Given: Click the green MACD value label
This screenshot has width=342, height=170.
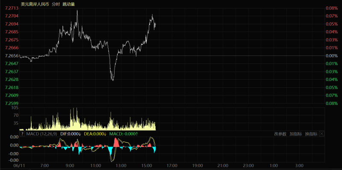Looking at the screenshot, I should click(124, 134).
